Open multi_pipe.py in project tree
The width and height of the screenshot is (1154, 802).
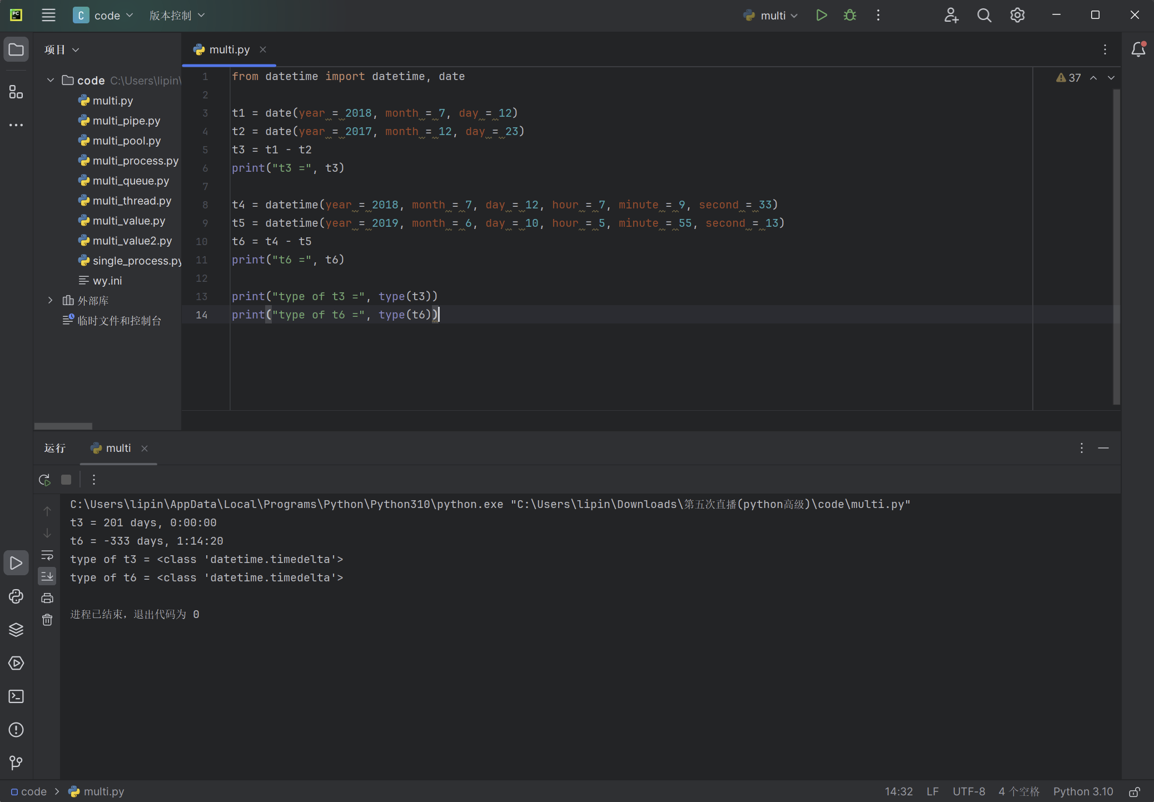119,121
